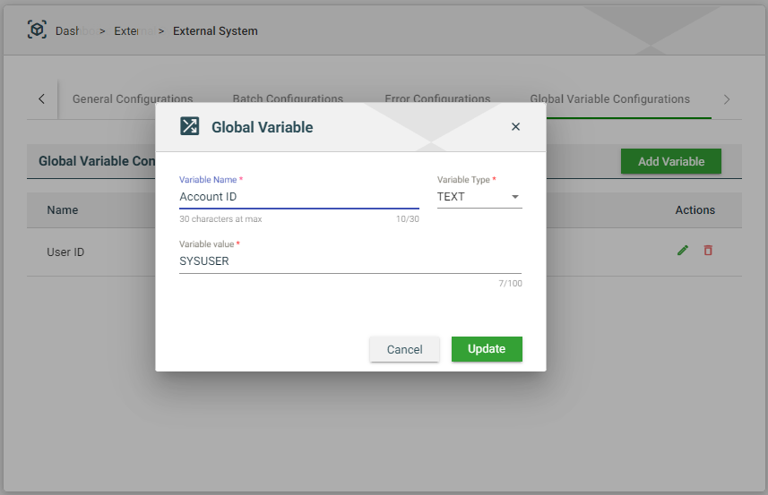Select the Error Configurations tab
Viewport: 768px width, 495px height.
pyautogui.click(x=437, y=99)
